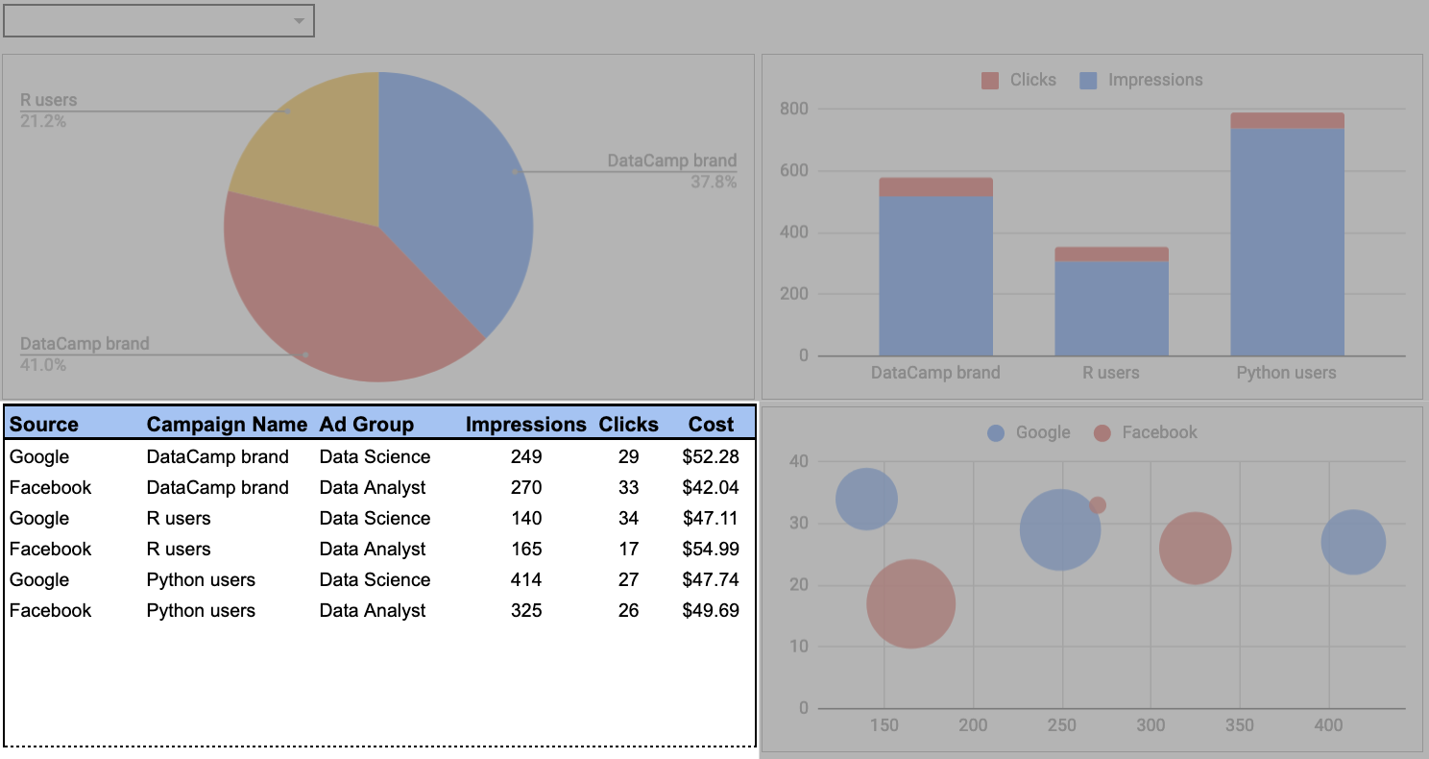This screenshot has width=1429, height=759.
Task: Select the clicks cell with value 17
Action: [629, 549]
